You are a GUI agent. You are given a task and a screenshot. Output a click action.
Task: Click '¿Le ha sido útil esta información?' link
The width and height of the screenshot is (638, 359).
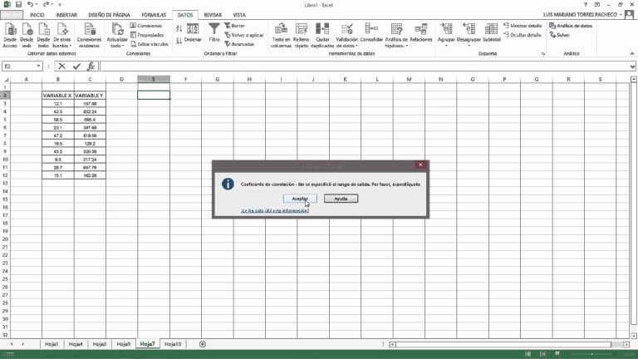[275, 211]
